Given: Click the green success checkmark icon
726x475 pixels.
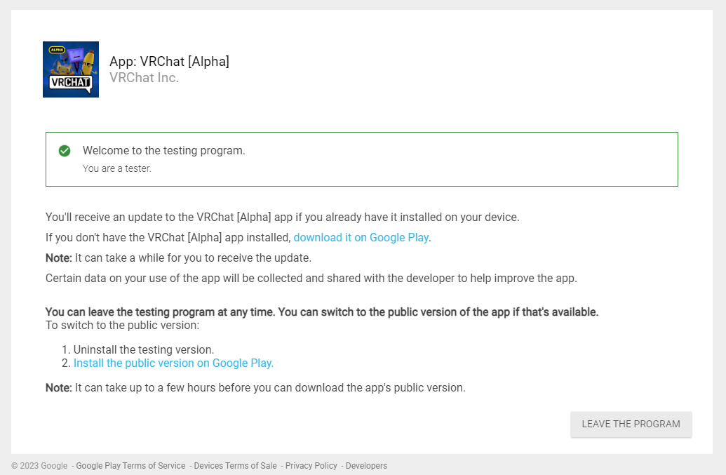Looking at the screenshot, I should [x=65, y=150].
